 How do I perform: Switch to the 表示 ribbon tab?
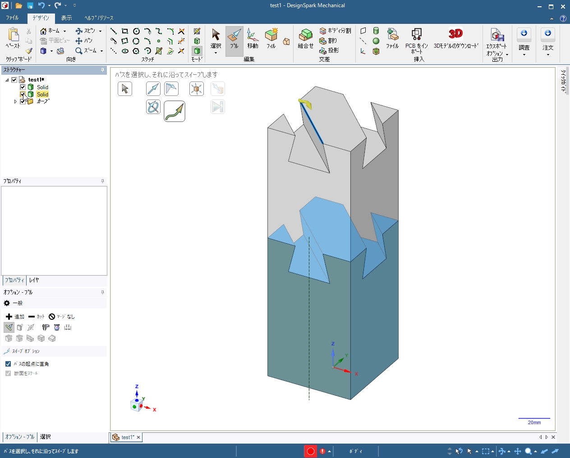(x=66, y=18)
